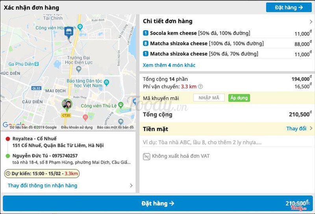
Task: Click the red Royaltea pickup dot
Action: tap(8, 139)
